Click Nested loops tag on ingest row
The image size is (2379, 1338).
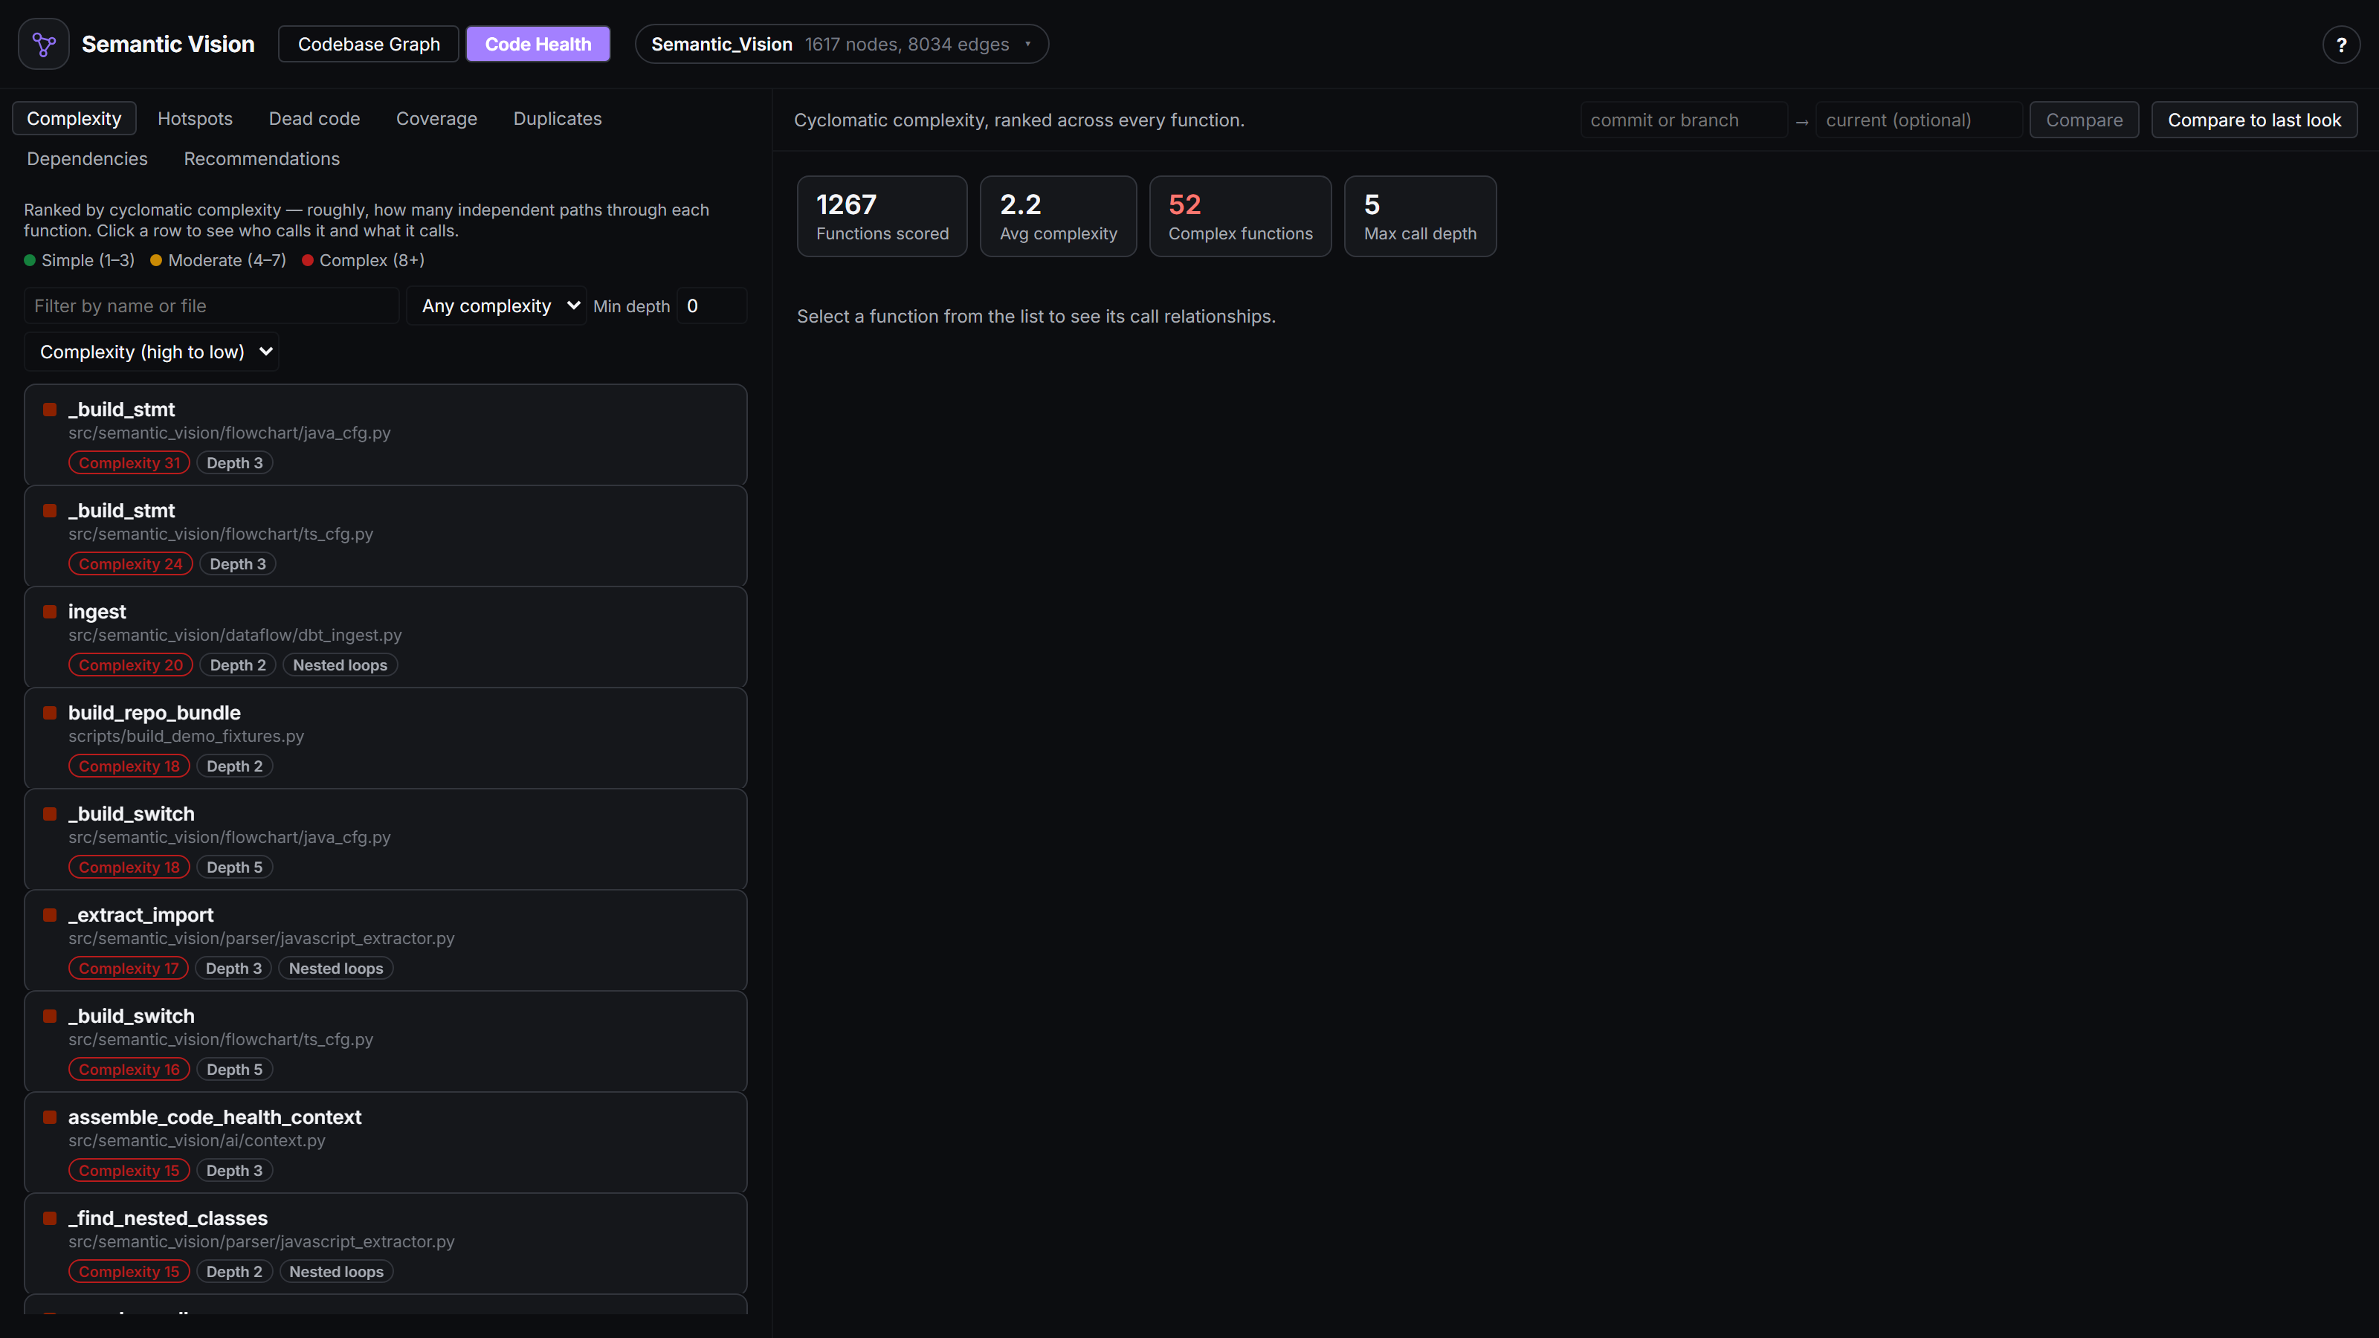pos(340,665)
